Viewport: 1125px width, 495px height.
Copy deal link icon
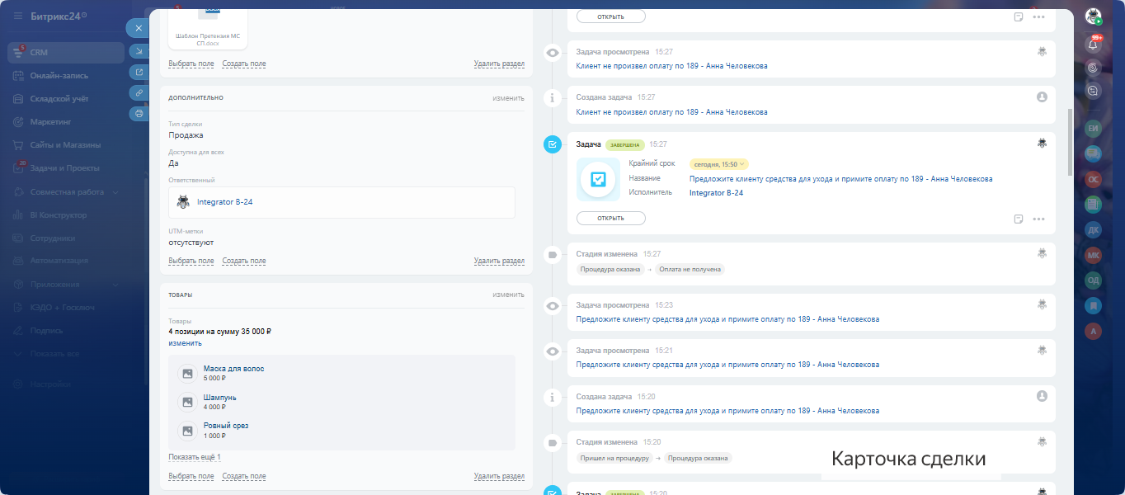[139, 92]
